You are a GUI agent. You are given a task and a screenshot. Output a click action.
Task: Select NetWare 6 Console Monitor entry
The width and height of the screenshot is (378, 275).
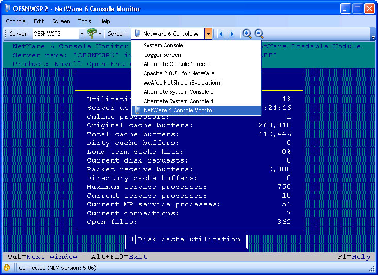[x=196, y=110]
